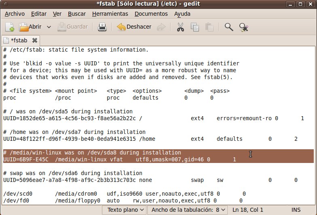The height and width of the screenshot is (215, 317).
Task: Click the line starting '# /etc/fstab: static'
Action: pos(76,50)
